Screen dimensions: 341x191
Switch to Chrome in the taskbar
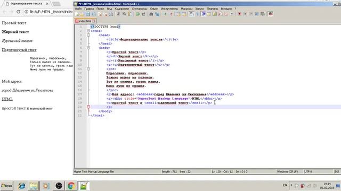71,186
